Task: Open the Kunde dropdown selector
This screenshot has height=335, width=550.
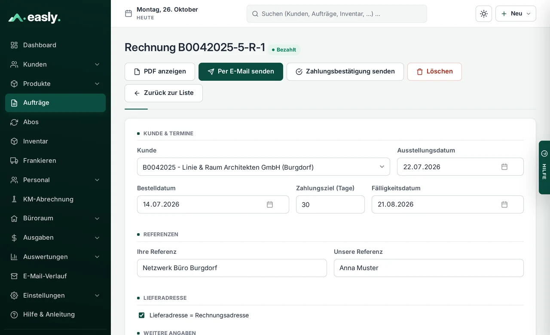Action: (263, 167)
